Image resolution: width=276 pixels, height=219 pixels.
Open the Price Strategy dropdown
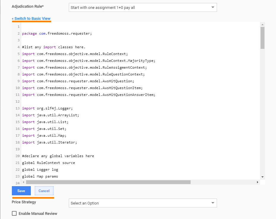click(143, 203)
